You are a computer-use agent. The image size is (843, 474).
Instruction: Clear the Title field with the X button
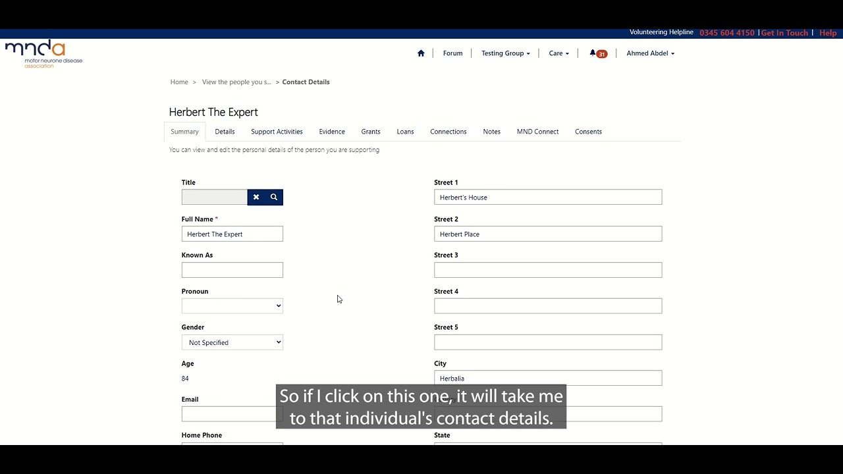point(256,197)
